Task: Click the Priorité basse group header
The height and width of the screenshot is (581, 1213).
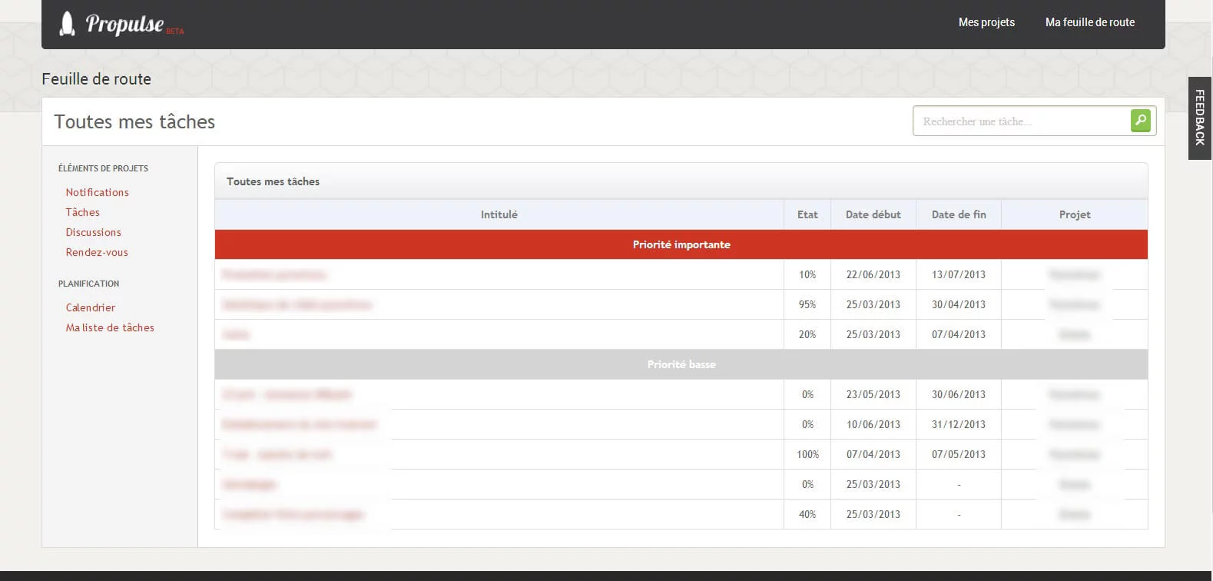Action: point(681,364)
